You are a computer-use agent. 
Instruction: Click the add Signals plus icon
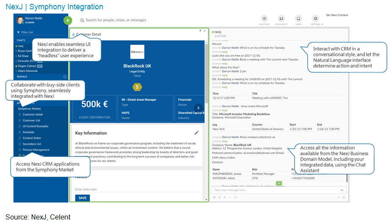click(65, 77)
